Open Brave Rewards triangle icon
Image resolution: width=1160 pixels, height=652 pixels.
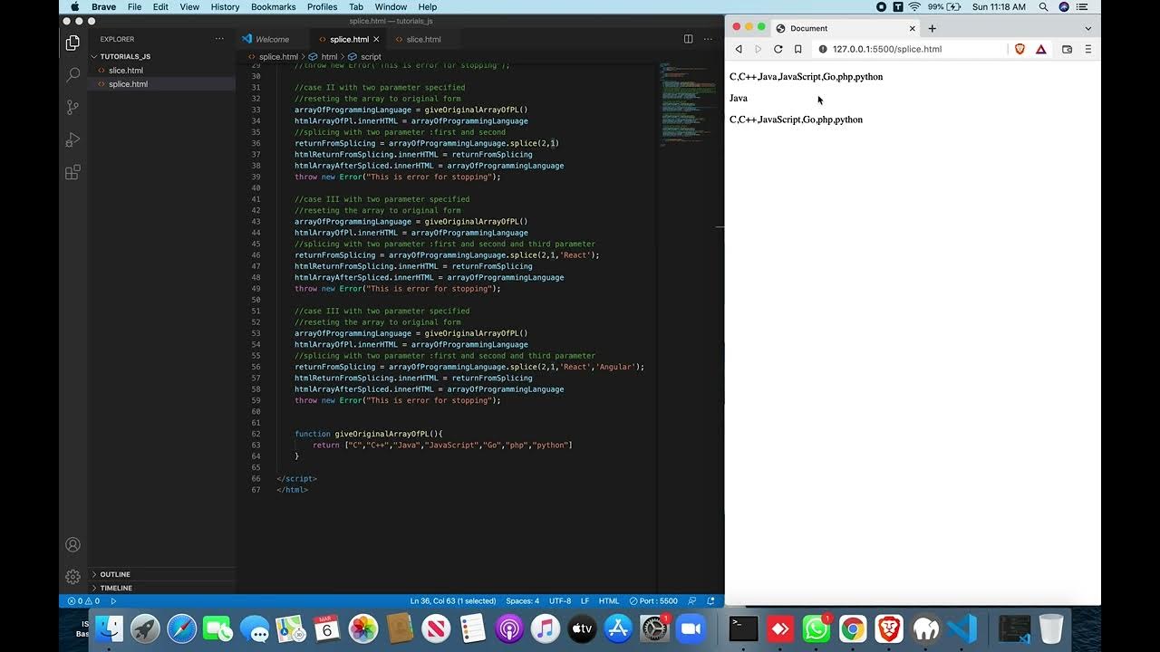(x=1040, y=49)
